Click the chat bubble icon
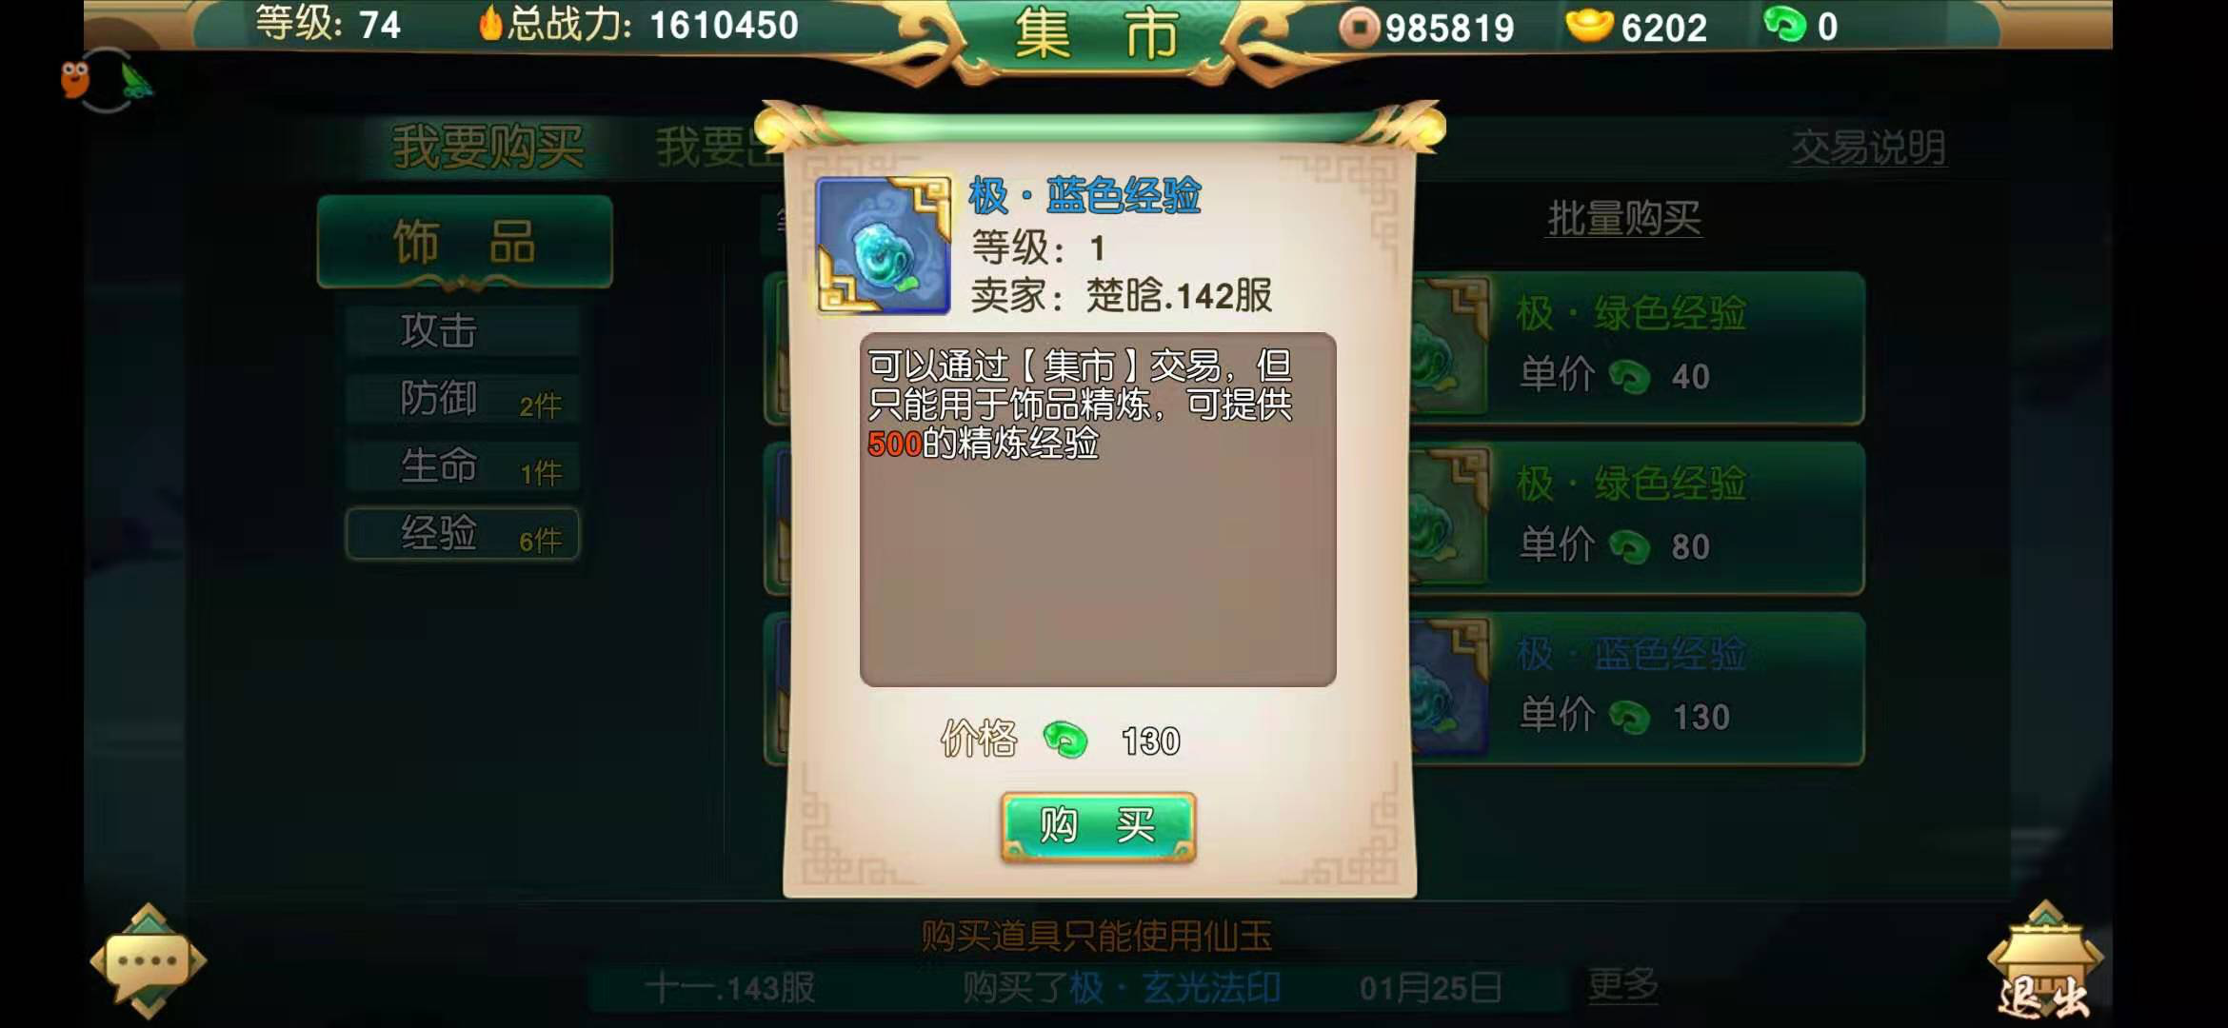The width and height of the screenshot is (2228, 1028). pos(148,961)
